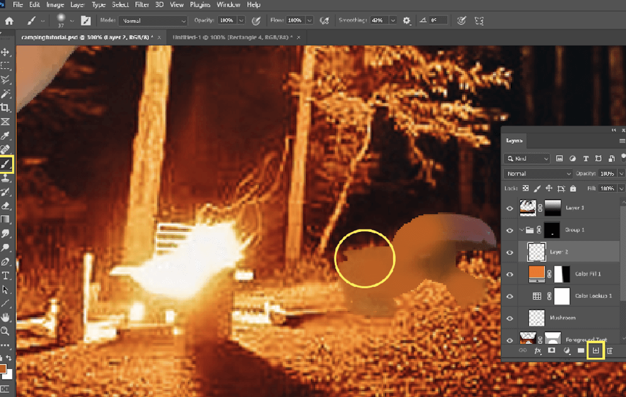Screen dimensions: 626x397
Task: Open the Flow slider dropdown
Action: coord(309,21)
